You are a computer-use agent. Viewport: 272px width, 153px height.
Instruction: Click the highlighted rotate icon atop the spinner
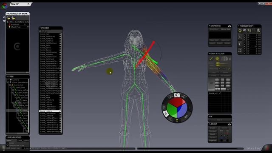[x=177, y=95]
